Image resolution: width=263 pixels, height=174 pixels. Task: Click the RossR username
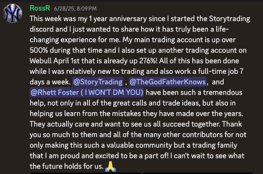click(x=40, y=8)
